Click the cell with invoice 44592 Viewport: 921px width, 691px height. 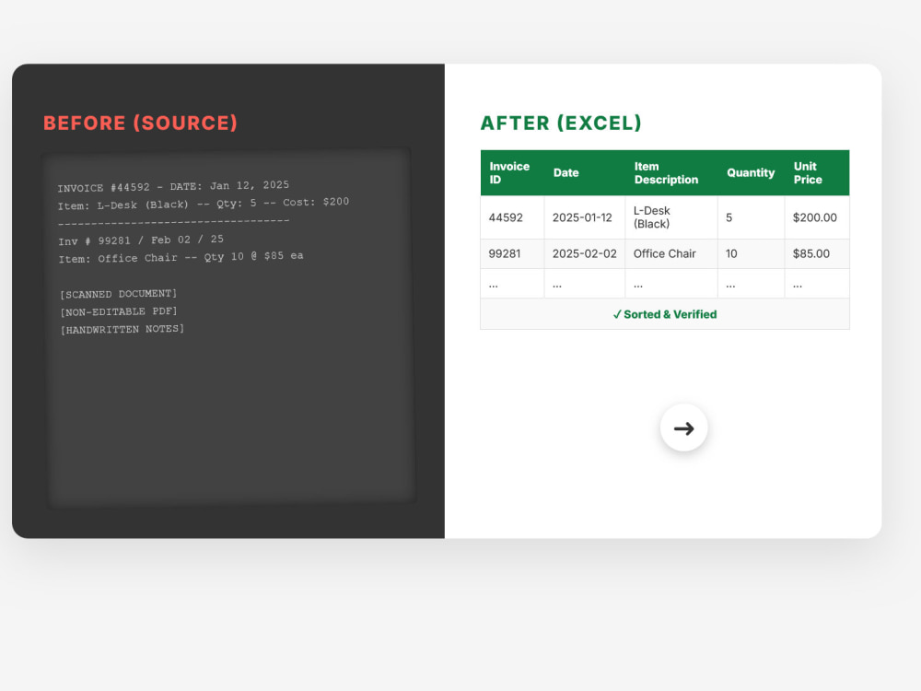point(512,217)
